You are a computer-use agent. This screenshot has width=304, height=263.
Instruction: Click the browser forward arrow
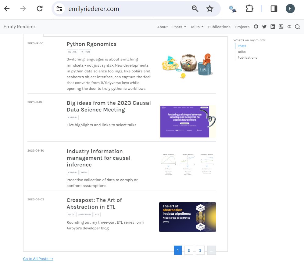pos(23,9)
